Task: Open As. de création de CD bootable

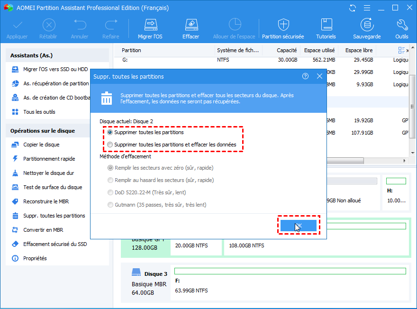Action: click(50, 98)
